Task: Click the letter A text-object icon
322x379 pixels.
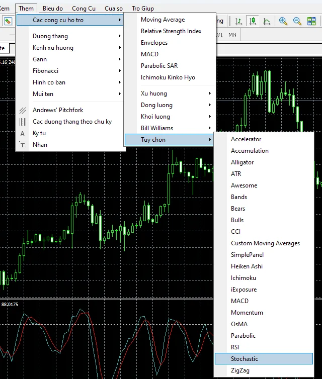Action: (23, 133)
